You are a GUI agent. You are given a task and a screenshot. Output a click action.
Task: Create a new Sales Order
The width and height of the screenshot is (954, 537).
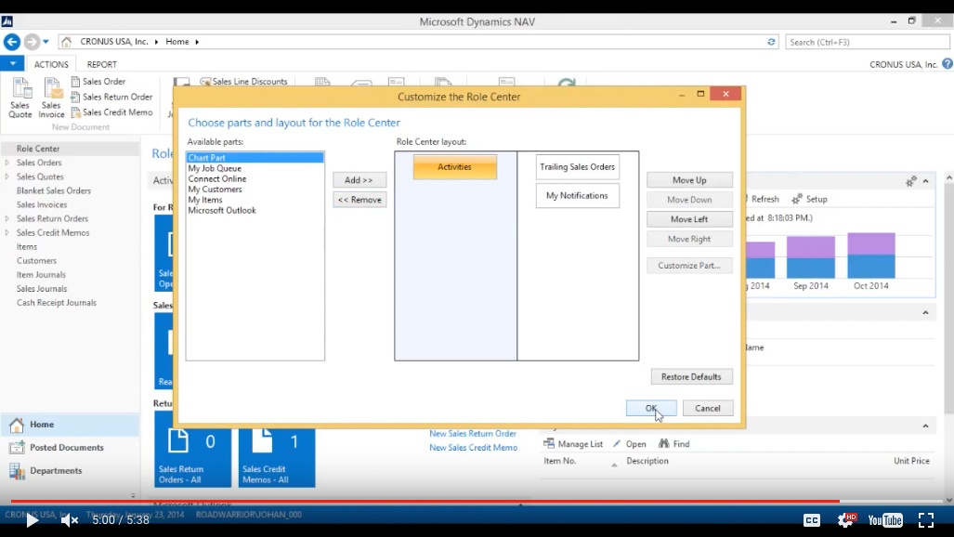(x=98, y=82)
